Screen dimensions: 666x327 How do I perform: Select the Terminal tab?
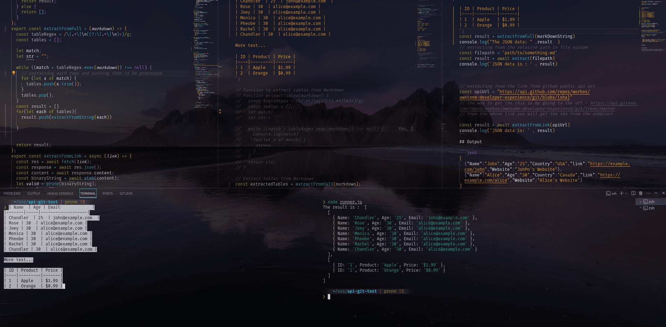point(88,194)
